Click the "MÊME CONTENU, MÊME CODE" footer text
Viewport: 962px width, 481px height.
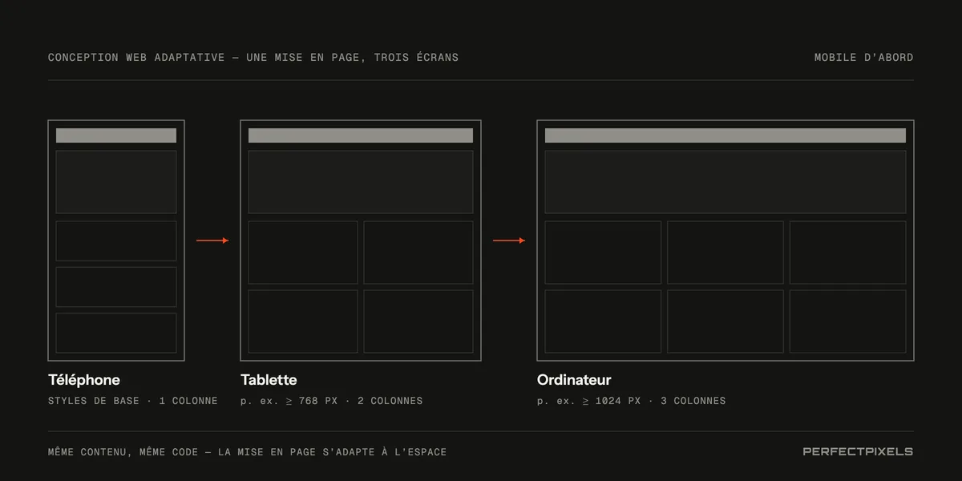coord(123,452)
